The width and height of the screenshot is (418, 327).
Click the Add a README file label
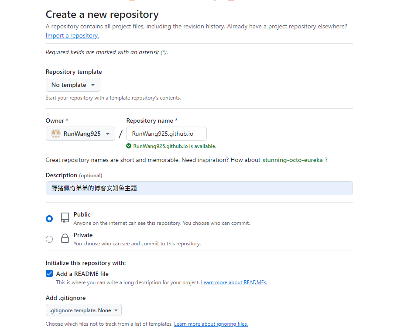[x=82, y=274]
